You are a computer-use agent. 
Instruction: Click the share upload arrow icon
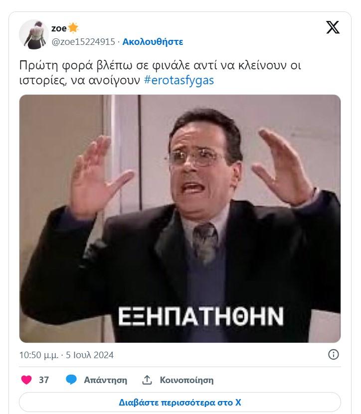[147, 380]
